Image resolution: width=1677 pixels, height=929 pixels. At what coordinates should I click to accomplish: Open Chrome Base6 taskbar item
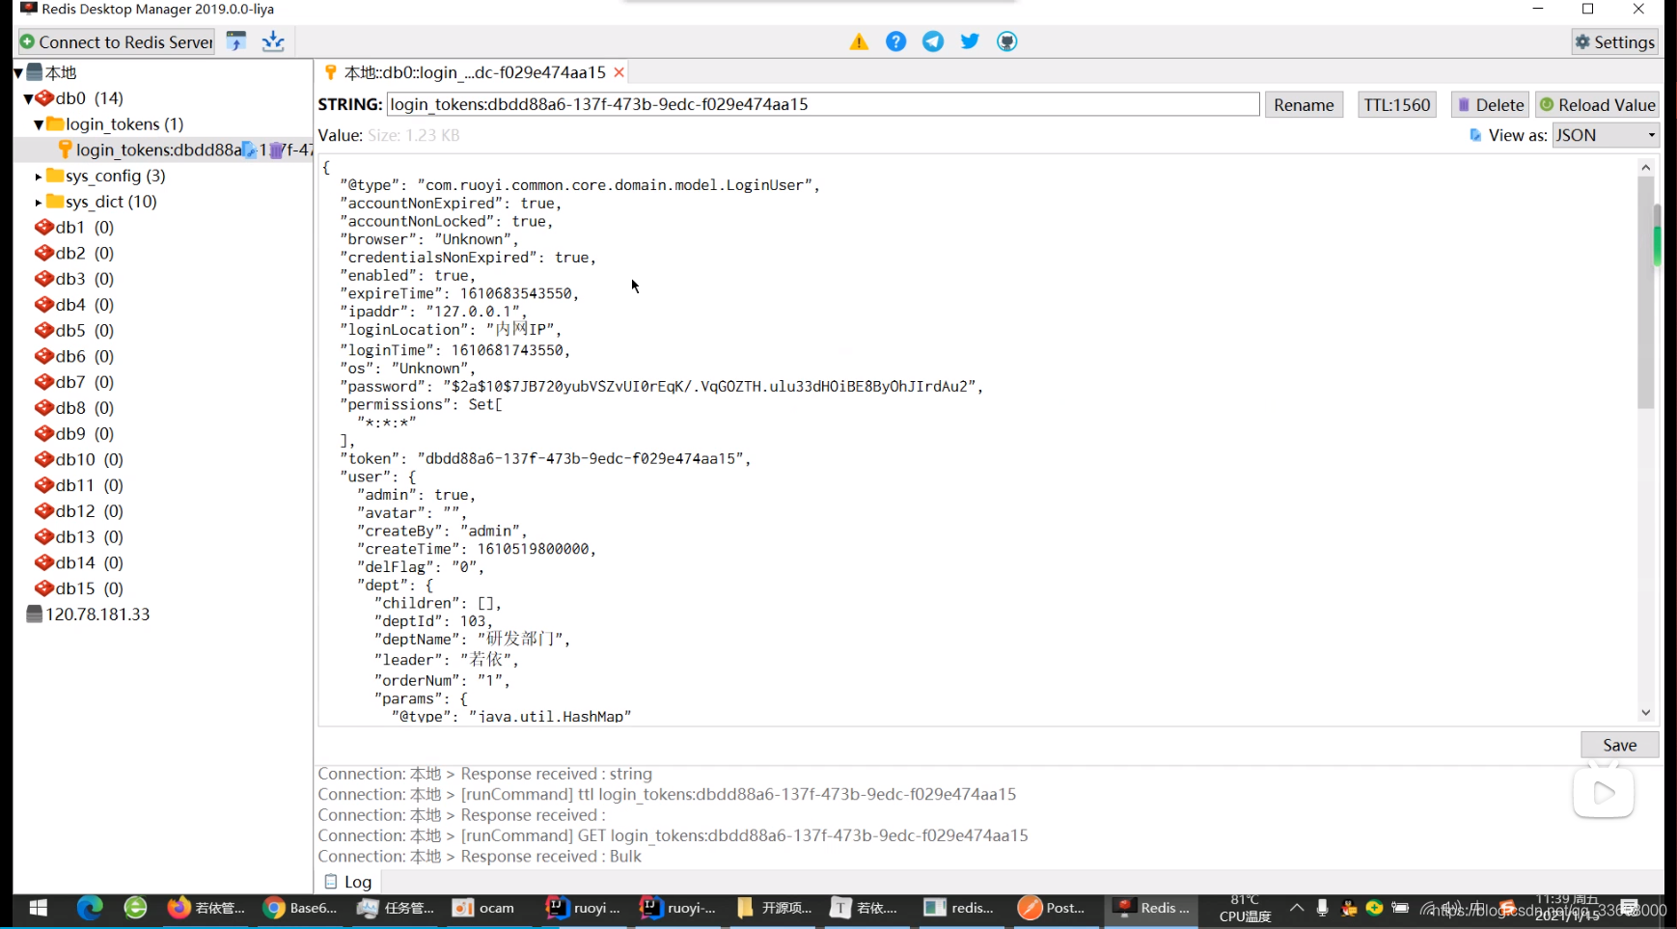tap(301, 908)
